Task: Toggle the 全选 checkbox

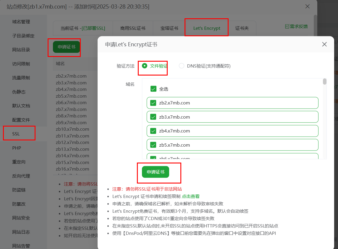Action: click(x=153, y=89)
